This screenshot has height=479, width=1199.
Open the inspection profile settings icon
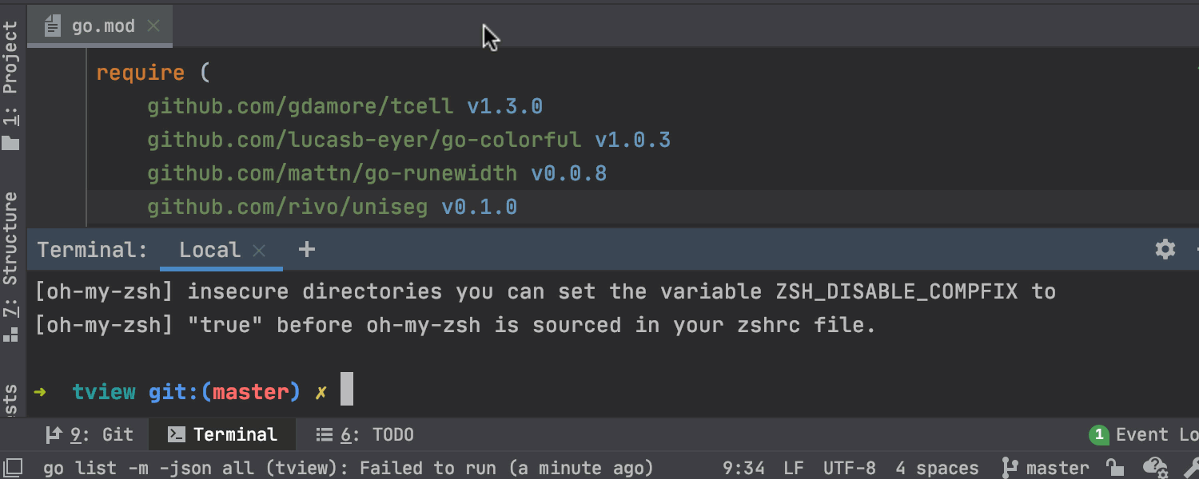point(1154,468)
